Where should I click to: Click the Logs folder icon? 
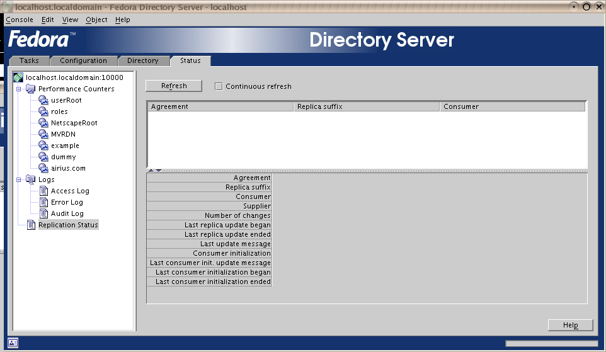pos(30,179)
